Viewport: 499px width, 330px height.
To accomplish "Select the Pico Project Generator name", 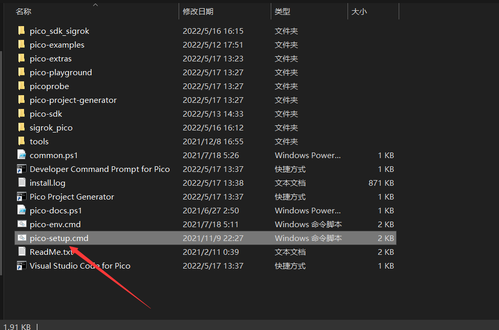I will [72, 196].
